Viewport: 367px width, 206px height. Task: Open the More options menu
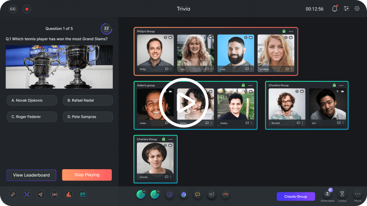(357, 196)
